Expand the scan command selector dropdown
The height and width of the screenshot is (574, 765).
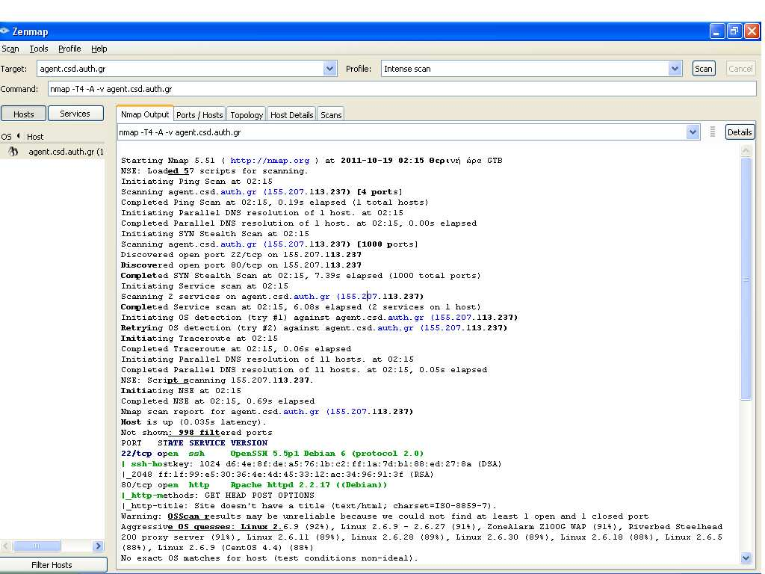tap(693, 132)
